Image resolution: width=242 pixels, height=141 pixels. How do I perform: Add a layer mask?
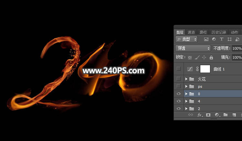[x=208, y=115]
